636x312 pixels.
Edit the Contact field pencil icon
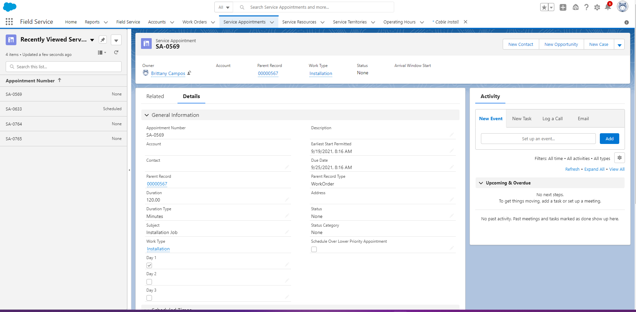pos(287,167)
